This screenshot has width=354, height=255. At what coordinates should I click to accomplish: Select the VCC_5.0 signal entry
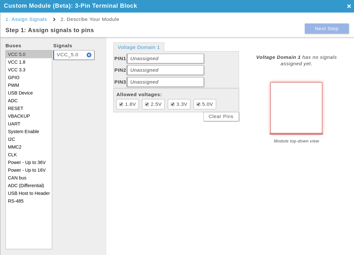pos(74,55)
